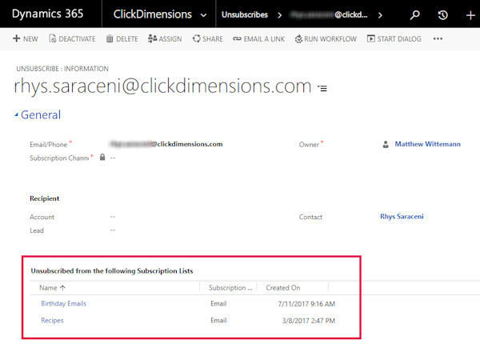Click DEACTIVATE in the command bar
Screen dimensions: 480x344
(72, 39)
